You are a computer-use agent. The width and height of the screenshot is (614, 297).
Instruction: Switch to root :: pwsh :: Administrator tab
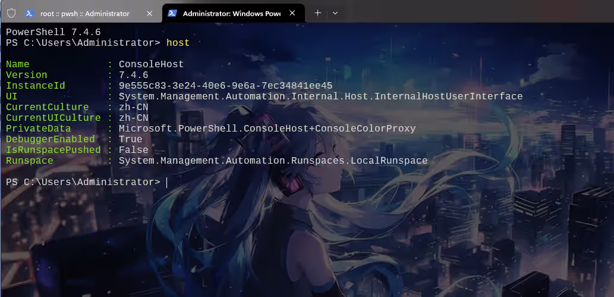coord(84,13)
